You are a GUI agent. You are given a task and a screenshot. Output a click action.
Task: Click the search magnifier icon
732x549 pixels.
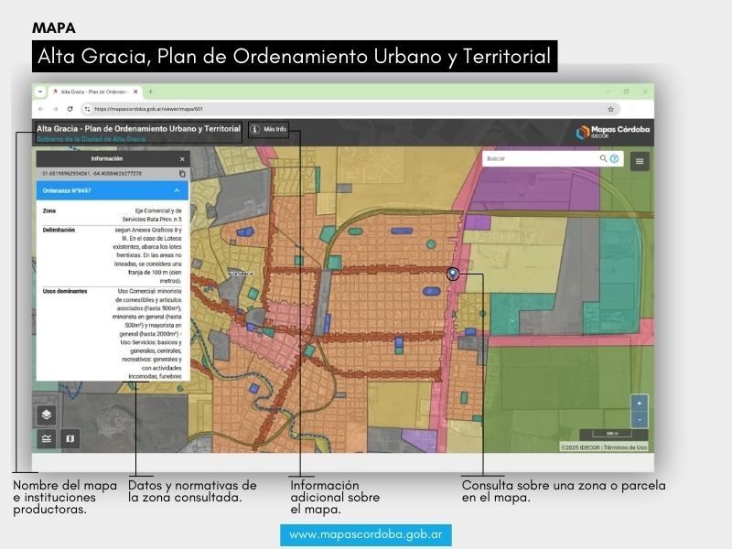[603, 159]
